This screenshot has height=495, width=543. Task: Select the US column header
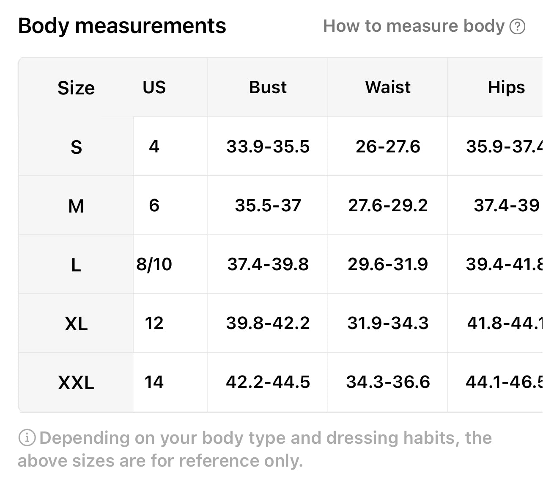point(154,87)
